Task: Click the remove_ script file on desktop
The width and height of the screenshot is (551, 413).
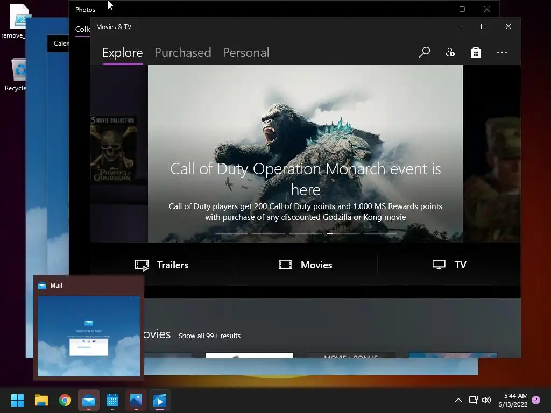Action: (x=13, y=21)
